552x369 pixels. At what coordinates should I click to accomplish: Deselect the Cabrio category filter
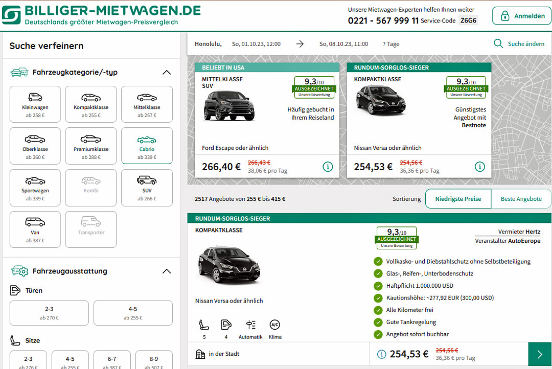147,146
